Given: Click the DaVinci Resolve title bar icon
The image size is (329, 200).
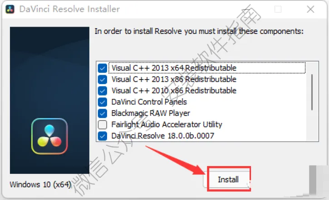Looking at the screenshot, I should (10, 9).
